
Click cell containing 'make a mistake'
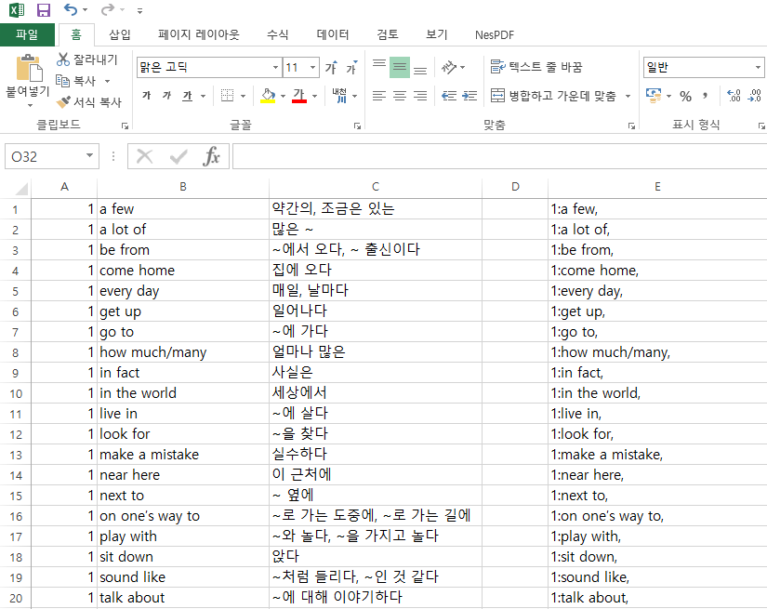[x=183, y=455]
